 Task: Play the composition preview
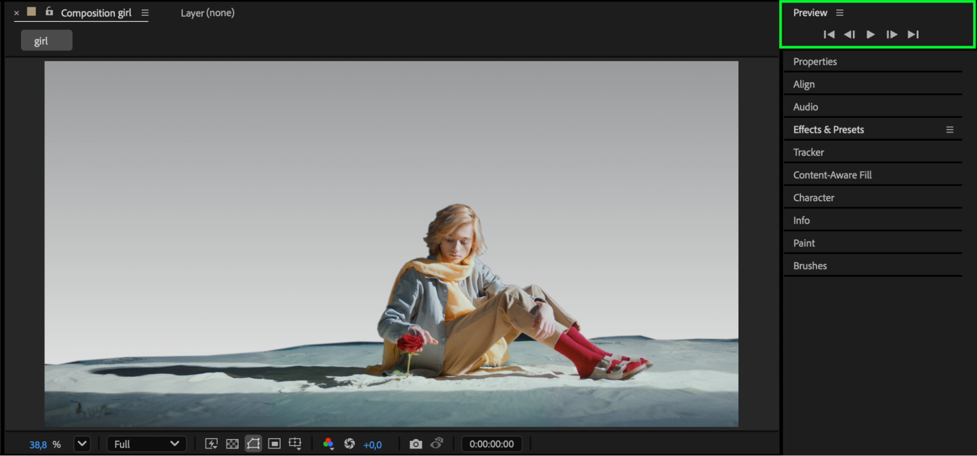tap(870, 34)
